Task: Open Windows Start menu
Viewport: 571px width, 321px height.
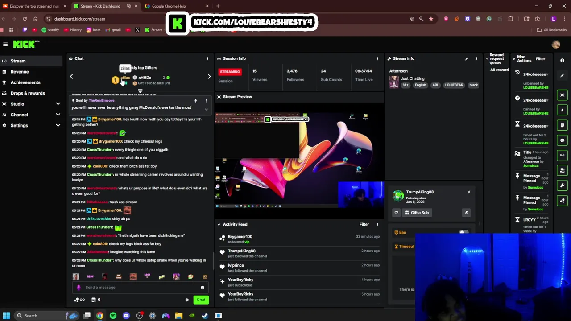Action: [6, 316]
